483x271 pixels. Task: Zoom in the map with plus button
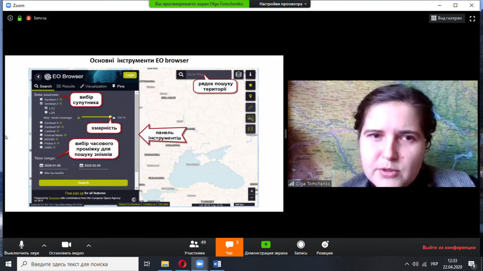coord(252,191)
